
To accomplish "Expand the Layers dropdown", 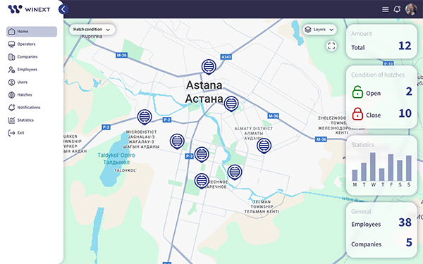I will click(319, 30).
